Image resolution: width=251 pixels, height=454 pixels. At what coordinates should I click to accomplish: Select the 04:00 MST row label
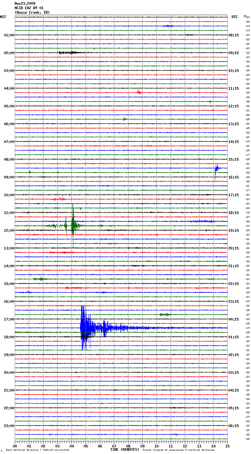(x=9, y=88)
